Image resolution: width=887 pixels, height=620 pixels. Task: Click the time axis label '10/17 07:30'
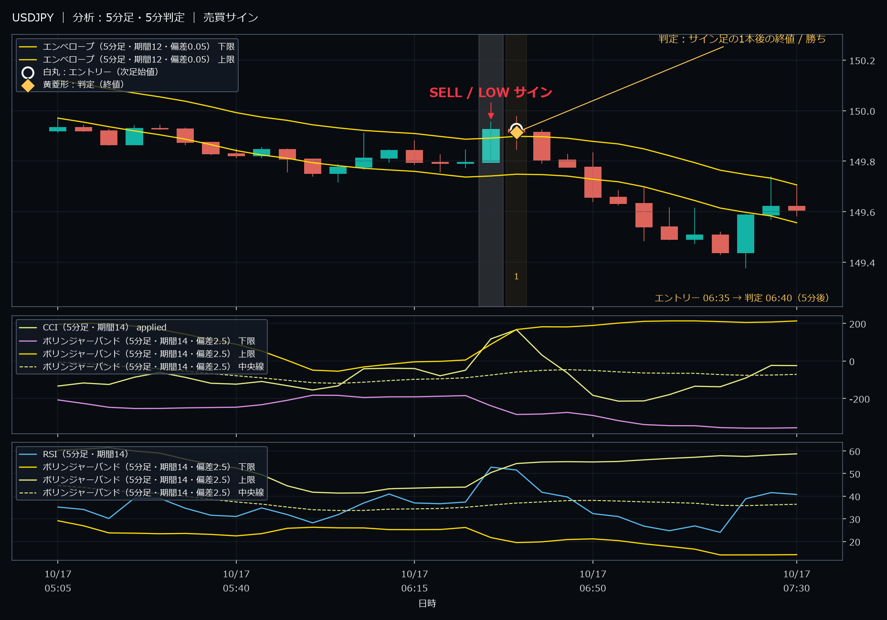pyautogui.click(x=796, y=581)
